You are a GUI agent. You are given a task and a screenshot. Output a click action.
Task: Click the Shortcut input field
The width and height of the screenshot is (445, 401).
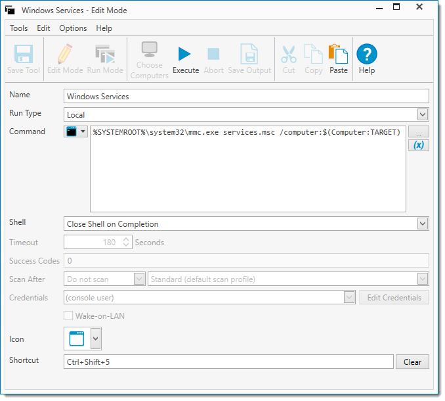pos(229,362)
